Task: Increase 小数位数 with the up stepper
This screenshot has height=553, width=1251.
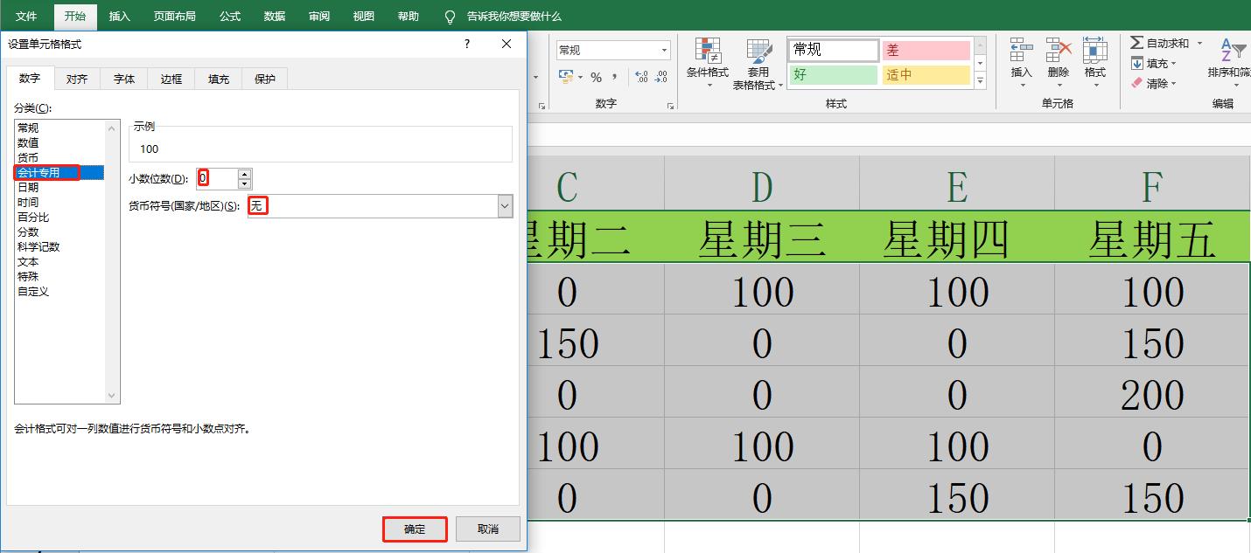Action: tap(243, 173)
